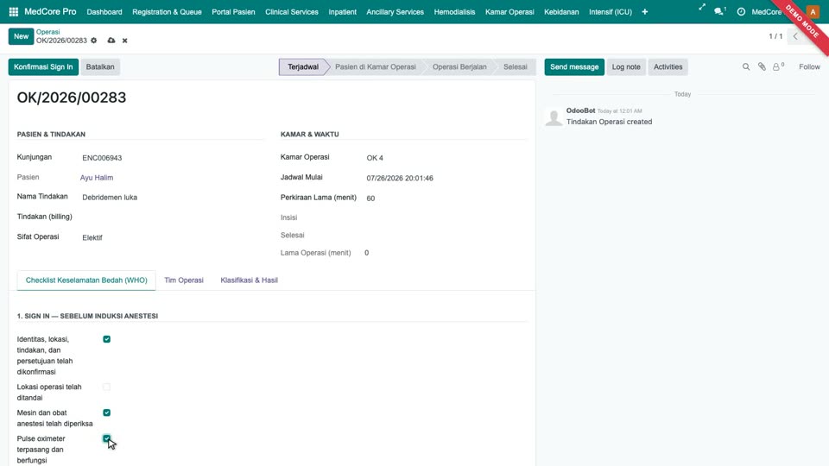Image resolution: width=829 pixels, height=466 pixels.
Task: Open the Hemodialisis menu
Action: [x=454, y=11]
